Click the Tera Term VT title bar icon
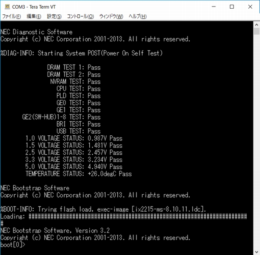Screen dimensions: 260x255 point(7,7)
